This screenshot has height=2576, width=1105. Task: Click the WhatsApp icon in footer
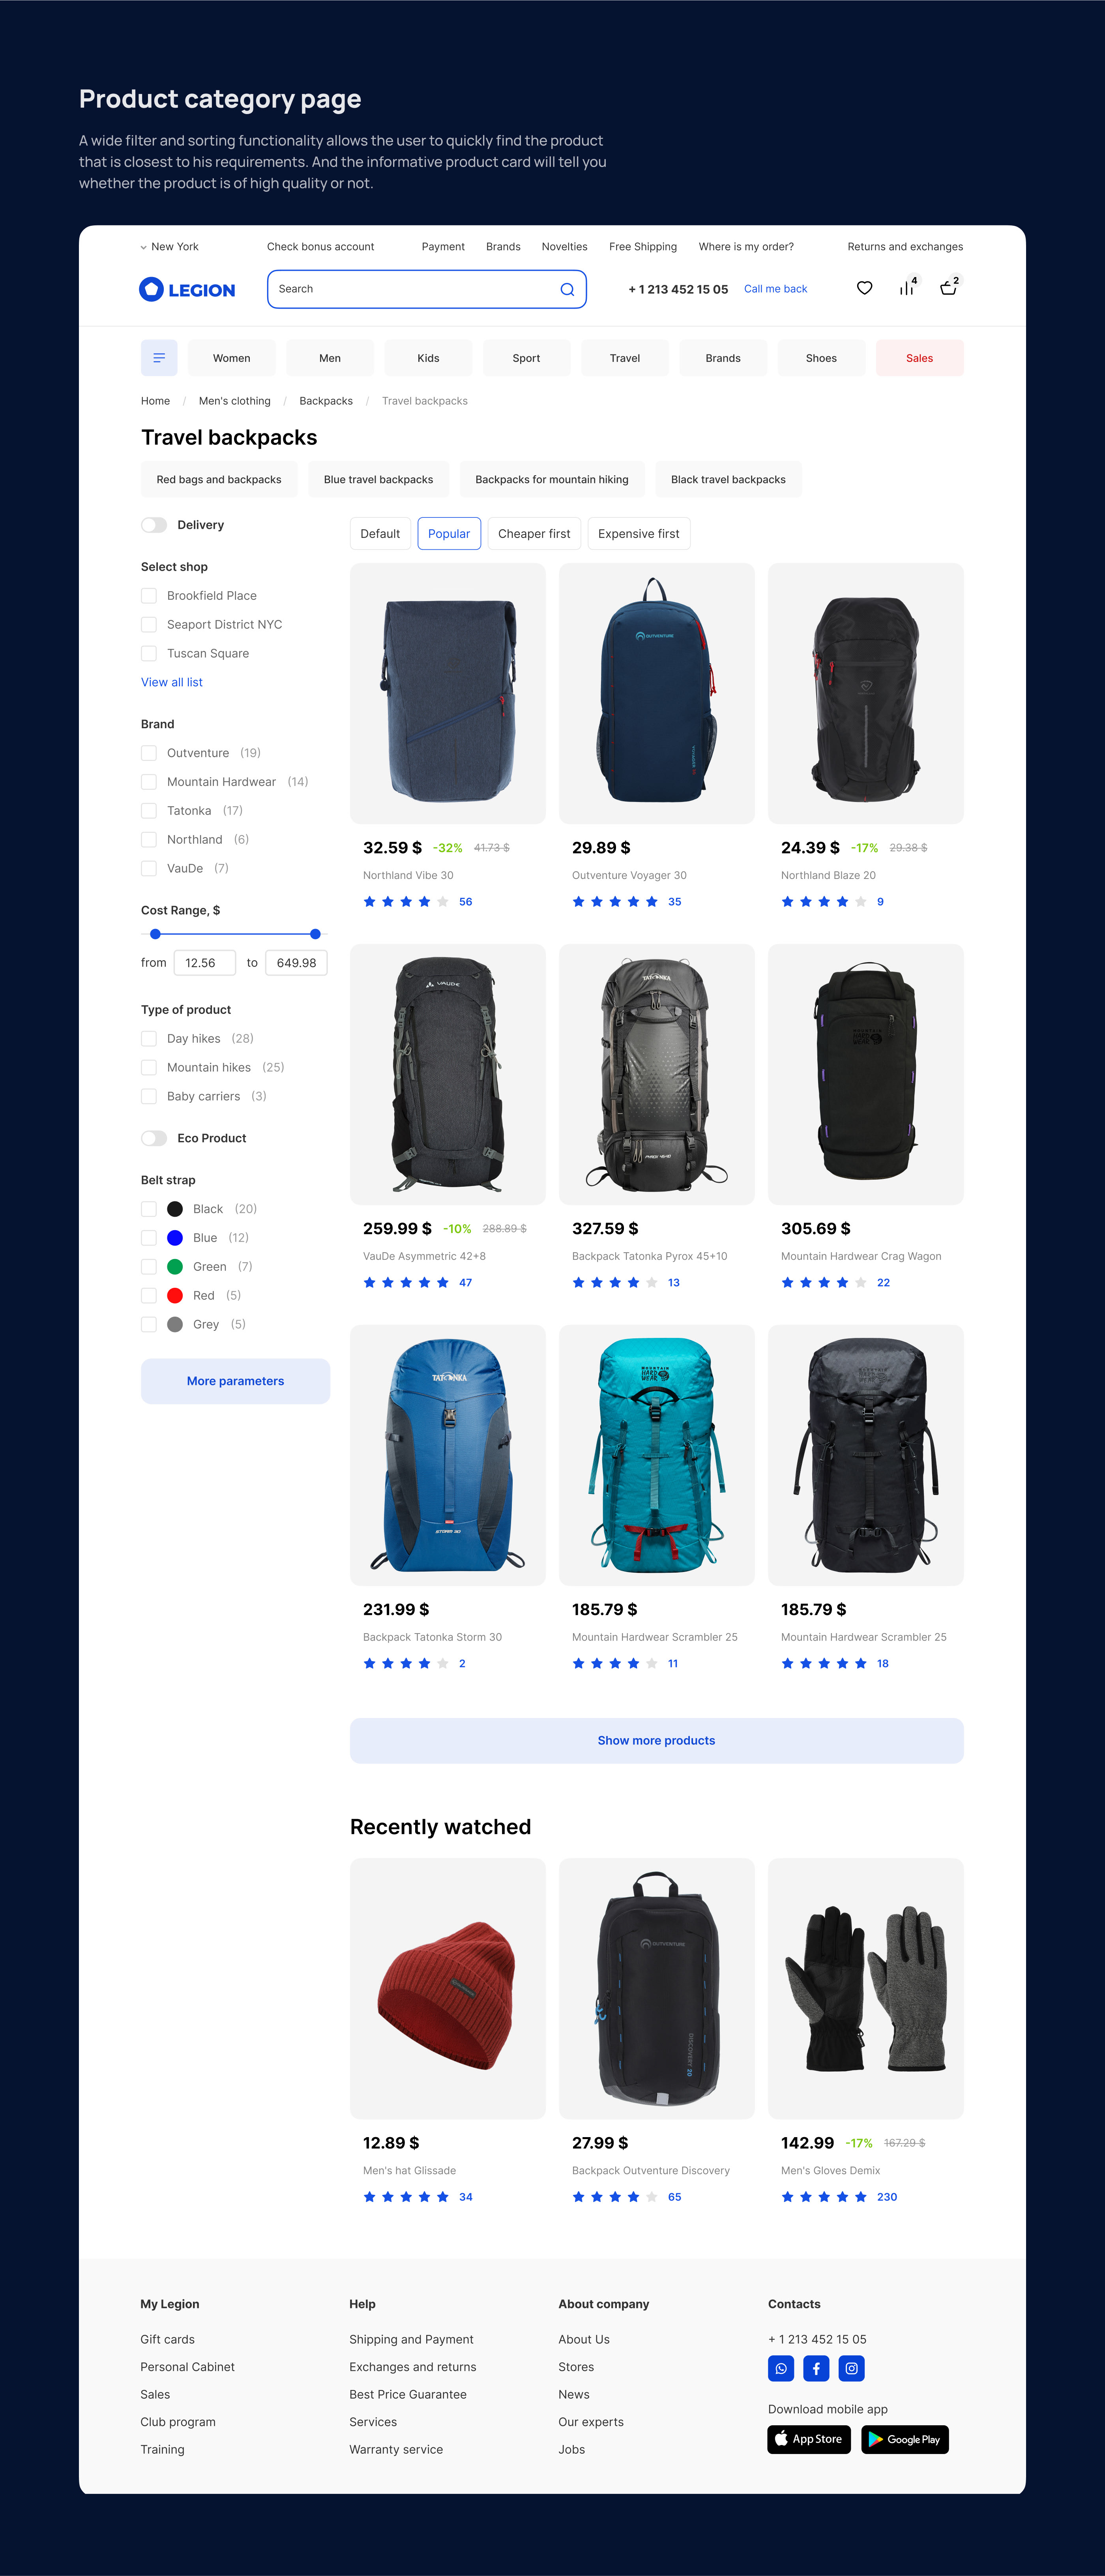(x=781, y=2368)
